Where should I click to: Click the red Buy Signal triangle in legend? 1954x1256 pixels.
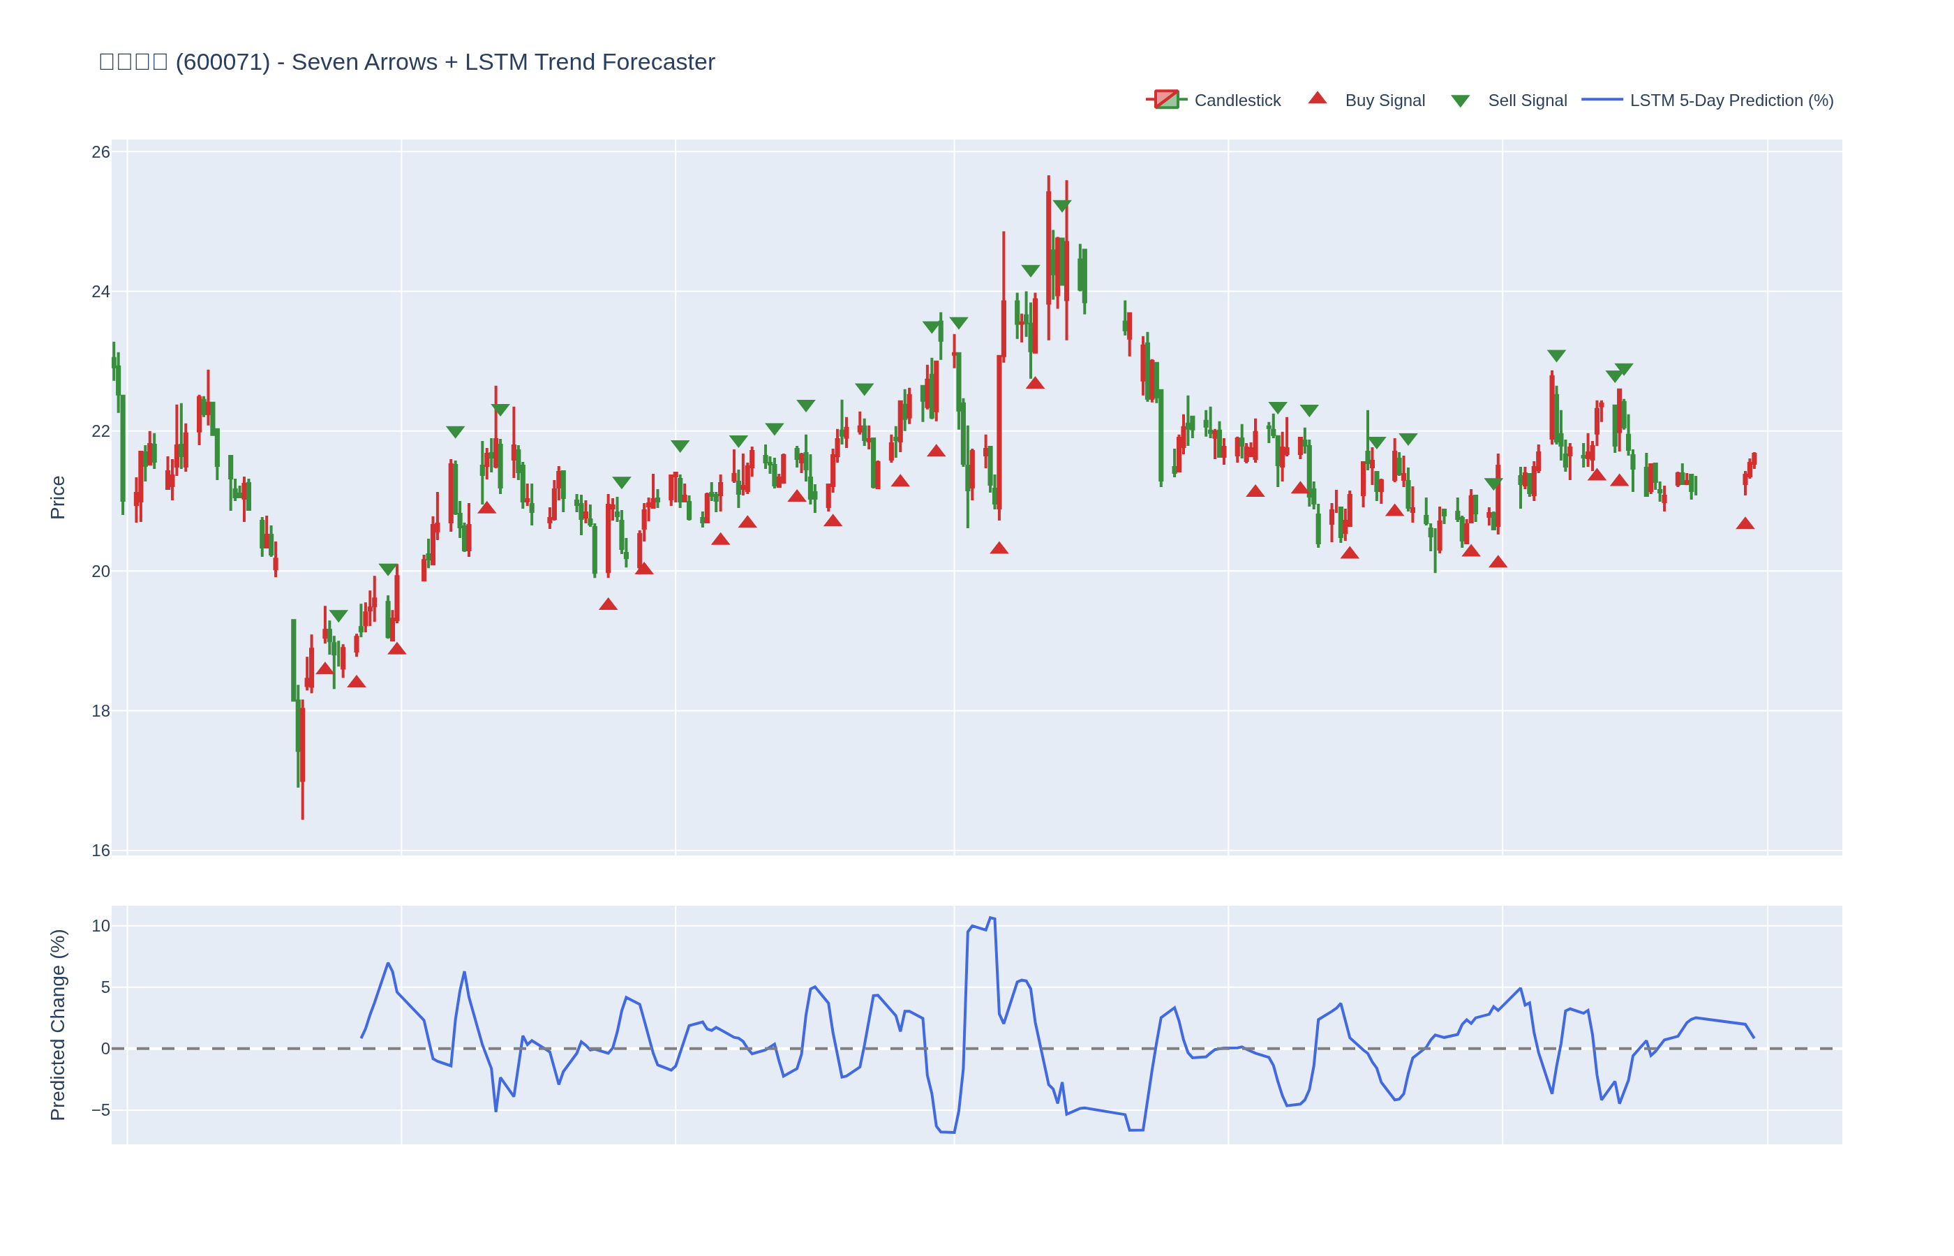pos(1317,98)
